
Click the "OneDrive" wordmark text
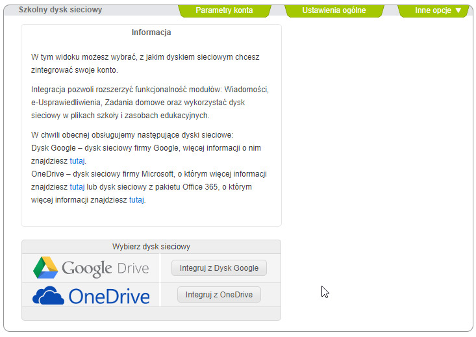[109, 296]
